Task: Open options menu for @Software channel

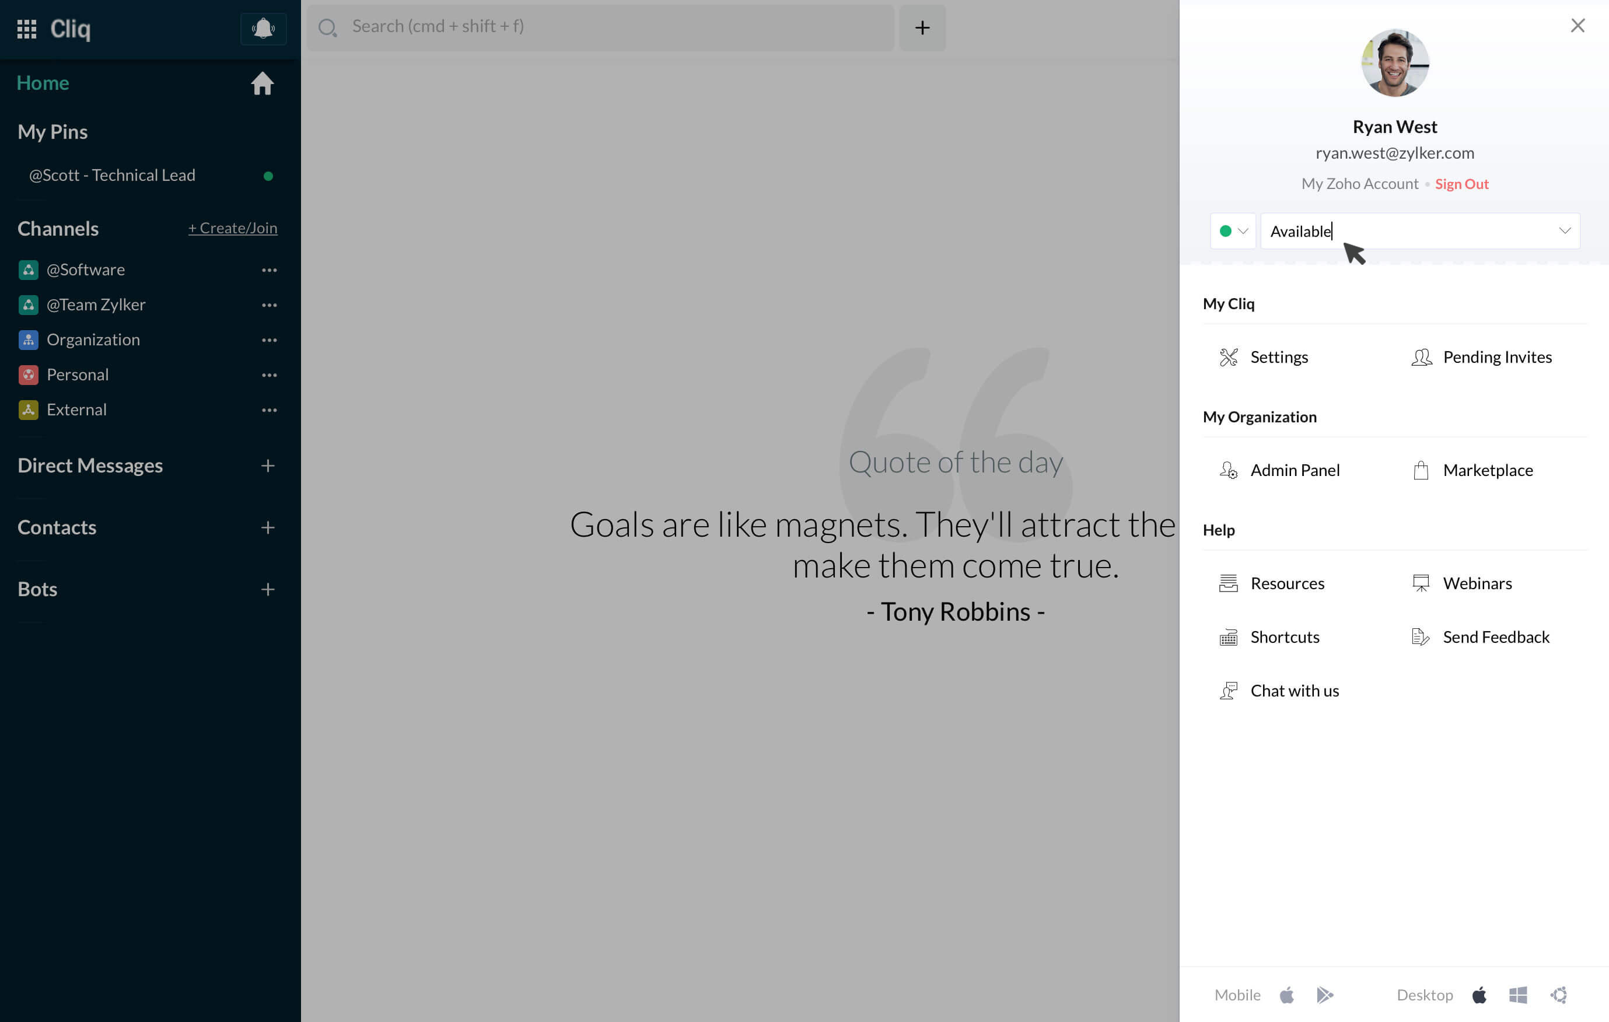Action: [x=270, y=270]
